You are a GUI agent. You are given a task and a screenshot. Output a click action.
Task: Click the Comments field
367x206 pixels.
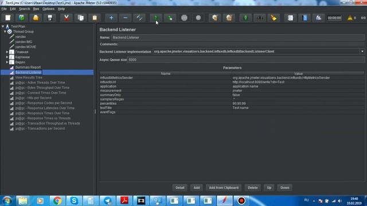tap(241, 44)
